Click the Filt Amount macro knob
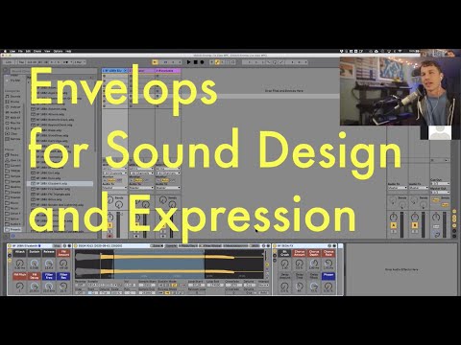Viewport: 461px width, 345px height. point(63,264)
